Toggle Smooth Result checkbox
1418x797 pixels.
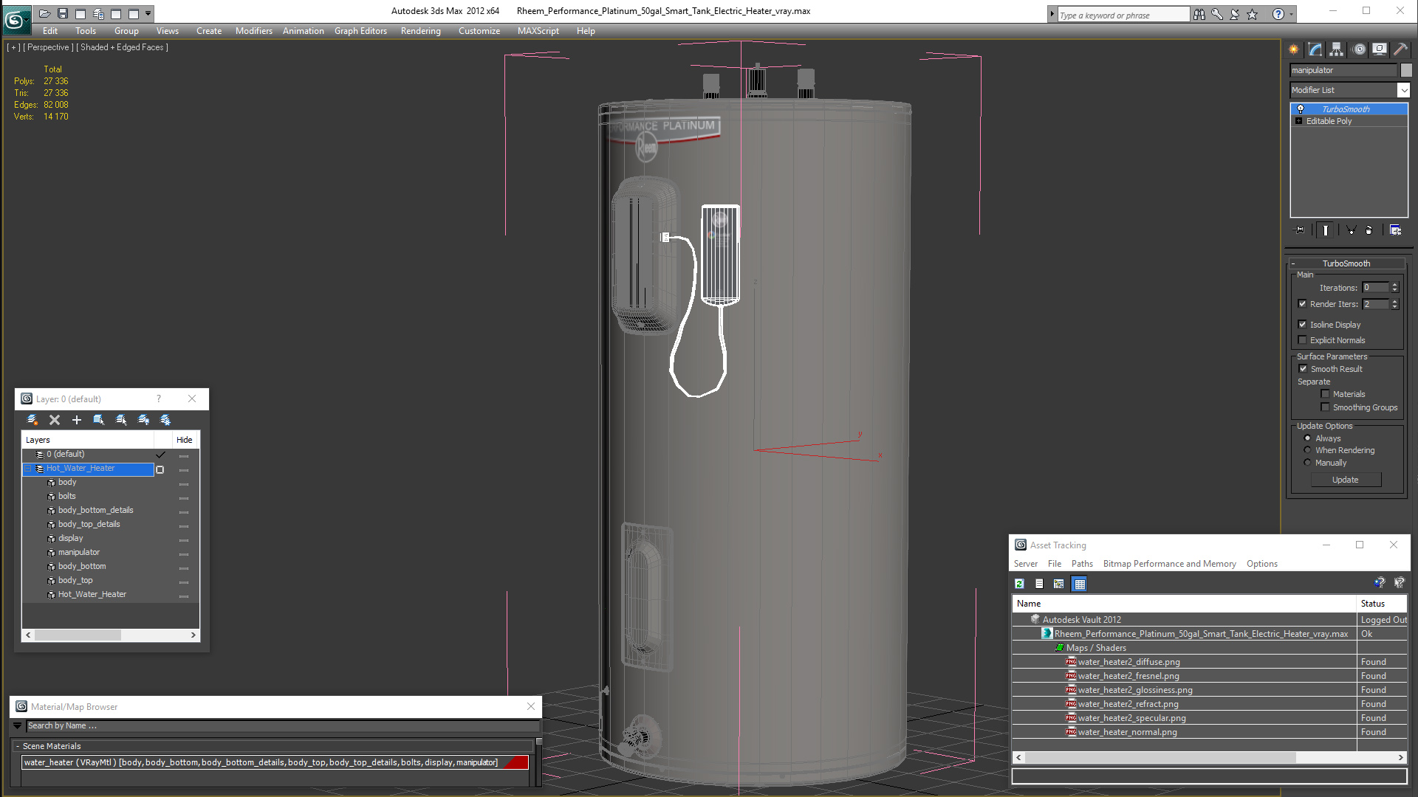(1304, 368)
